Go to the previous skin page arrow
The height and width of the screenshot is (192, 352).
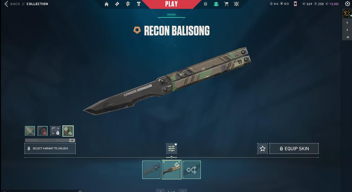160,191
